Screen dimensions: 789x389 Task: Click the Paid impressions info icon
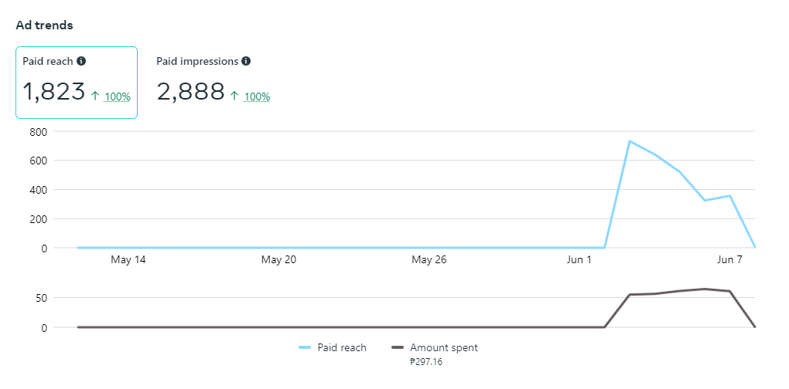[246, 61]
